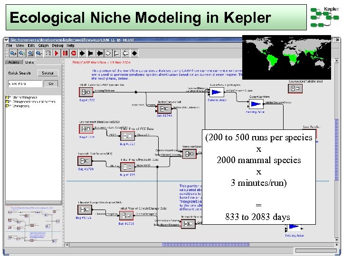Open the window menu at title bar left
The height and width of the screenshot is (256, 342).
click(6, 40)
